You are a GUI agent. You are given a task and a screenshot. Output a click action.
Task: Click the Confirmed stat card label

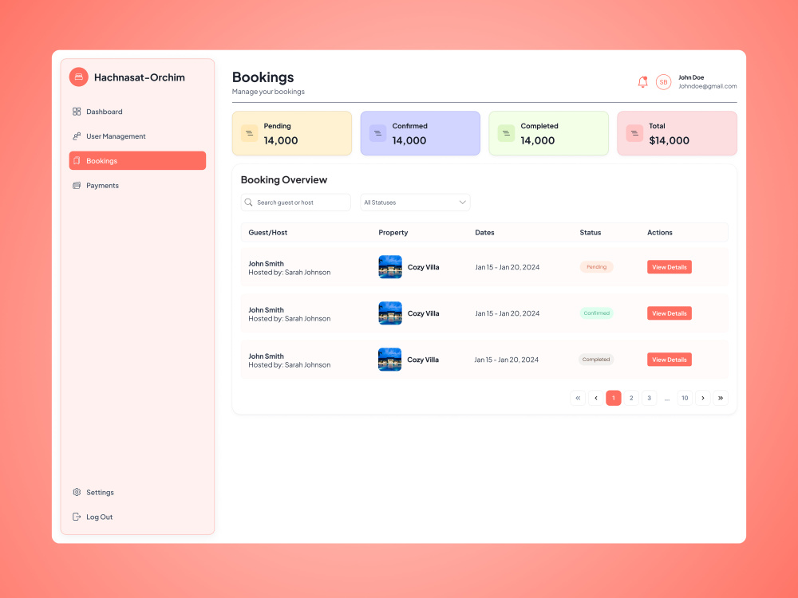(x=409, y=126)
